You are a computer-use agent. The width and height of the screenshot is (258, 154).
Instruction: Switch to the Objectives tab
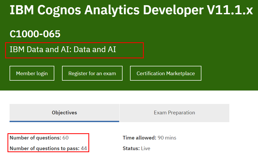[64, 113]
